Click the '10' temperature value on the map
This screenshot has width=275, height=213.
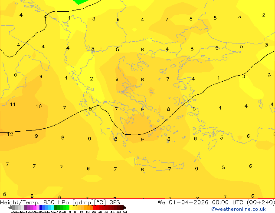coord(39,106)
